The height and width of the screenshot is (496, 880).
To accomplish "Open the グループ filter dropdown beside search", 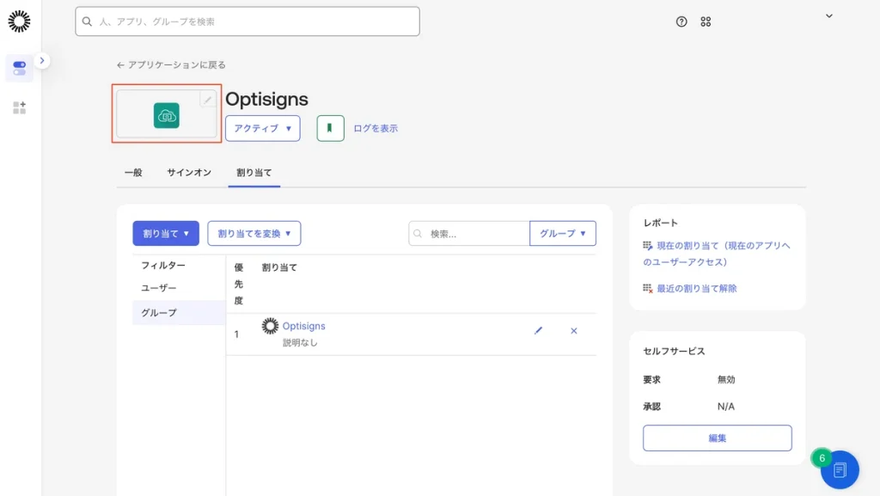I will [x=563, y=233].
